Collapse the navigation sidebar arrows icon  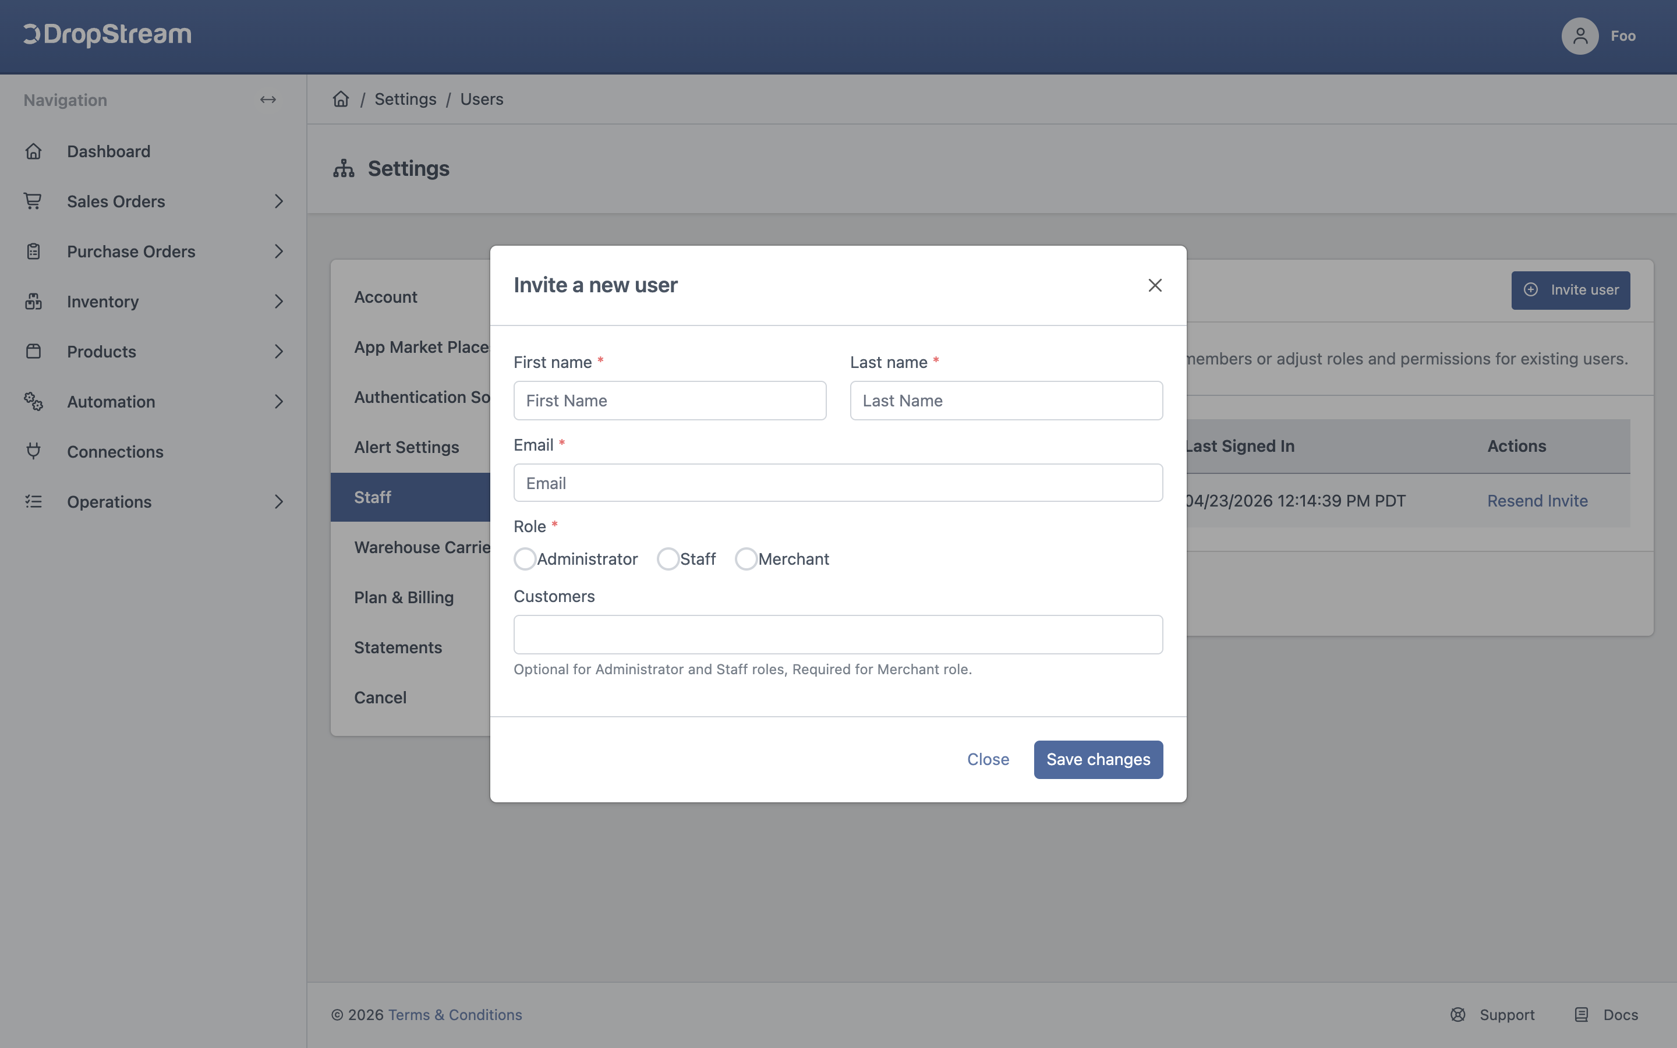point(268,100)
